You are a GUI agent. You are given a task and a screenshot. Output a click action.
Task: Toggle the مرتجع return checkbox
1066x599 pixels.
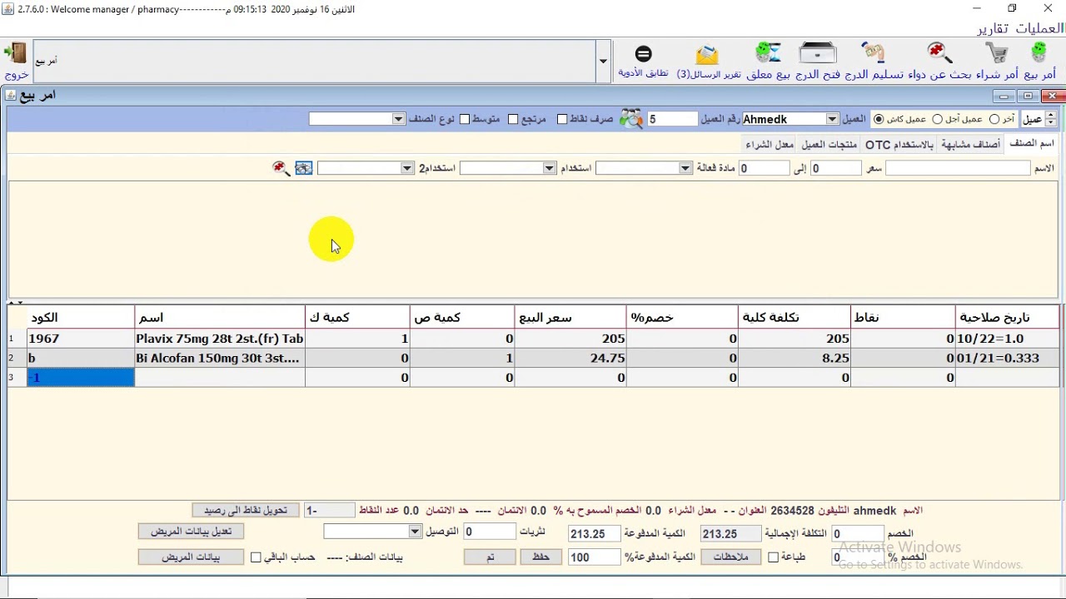click(x=513, y=119)
